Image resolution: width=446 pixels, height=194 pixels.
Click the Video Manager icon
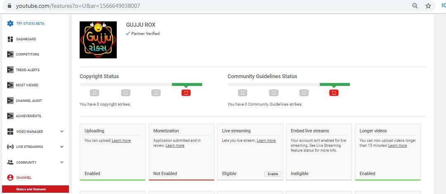(10, 132)
